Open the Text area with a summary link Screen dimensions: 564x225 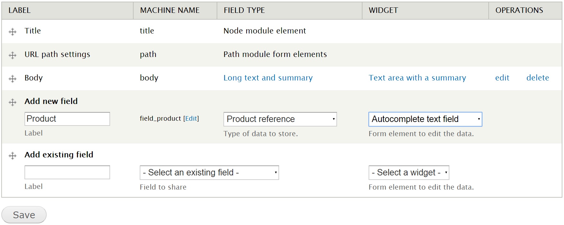pos(417,78)
